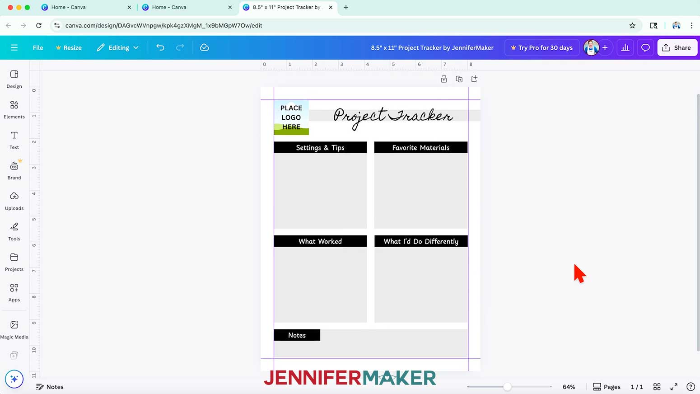Open the Elements sidebar panel
The height and width of the screenshot is (394, 700).
pos(14,110)
